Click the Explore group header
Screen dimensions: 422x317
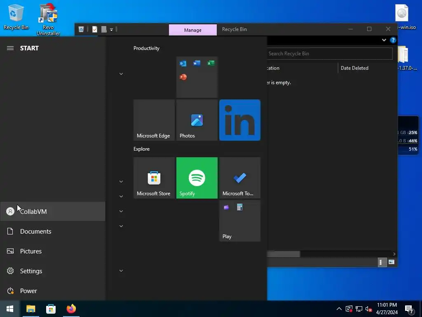[142, 149]
